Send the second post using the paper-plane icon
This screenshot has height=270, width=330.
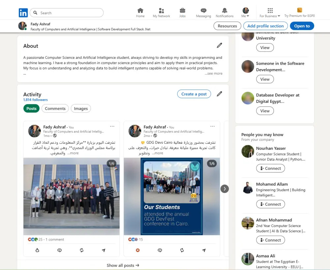(204, 250)
